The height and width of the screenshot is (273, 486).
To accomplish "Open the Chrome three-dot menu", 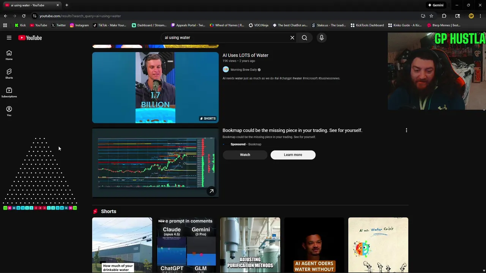I will pos(480,16).
